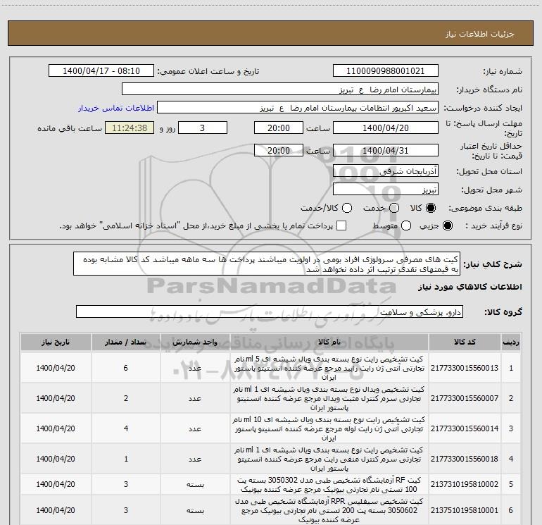Select the کالا radio button

[x=431, y=208]
